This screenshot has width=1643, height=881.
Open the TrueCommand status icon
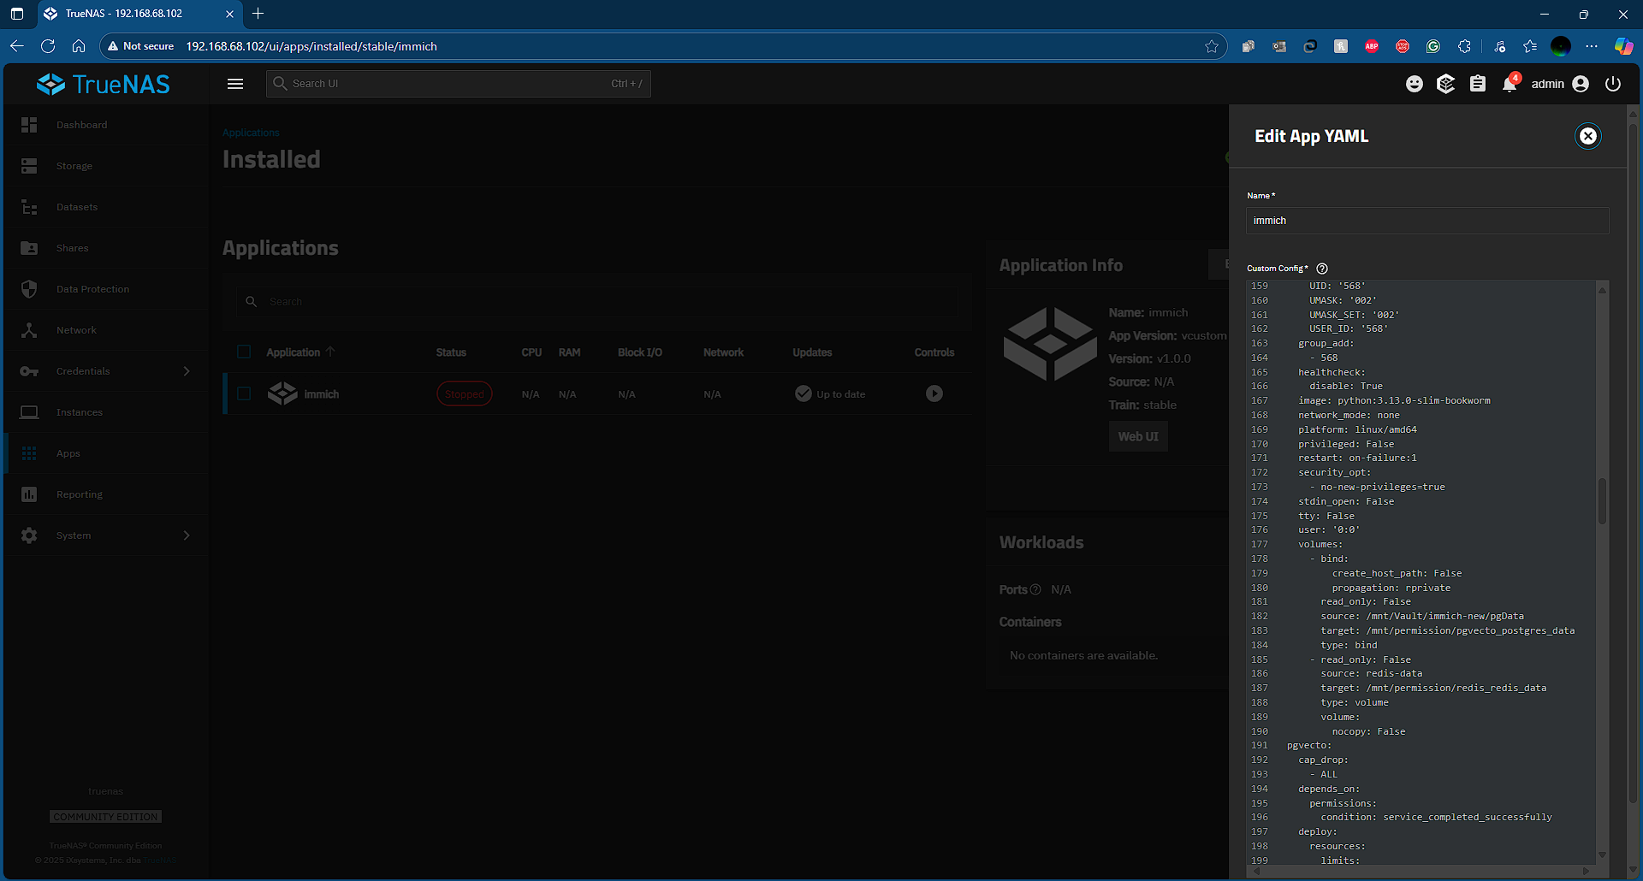pyautogui.click(x=1446, y=84)
